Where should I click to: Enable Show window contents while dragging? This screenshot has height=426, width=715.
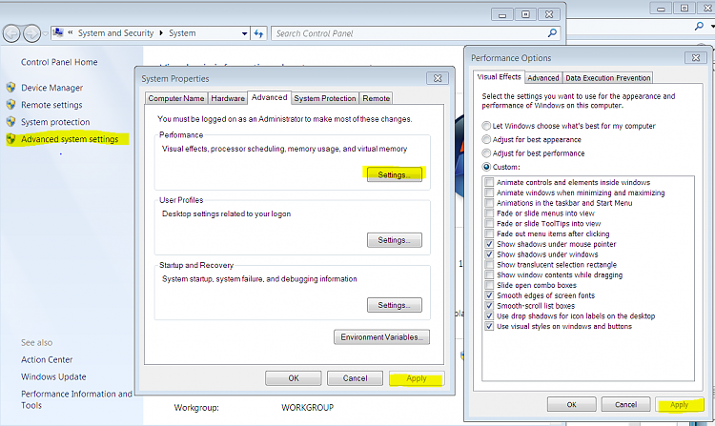point(489,274)
